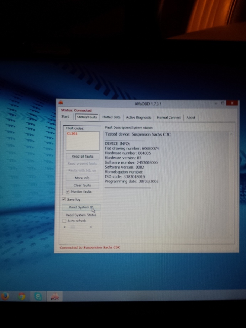Click the Fiat drawing number: 60680074 line

point(132,148)
